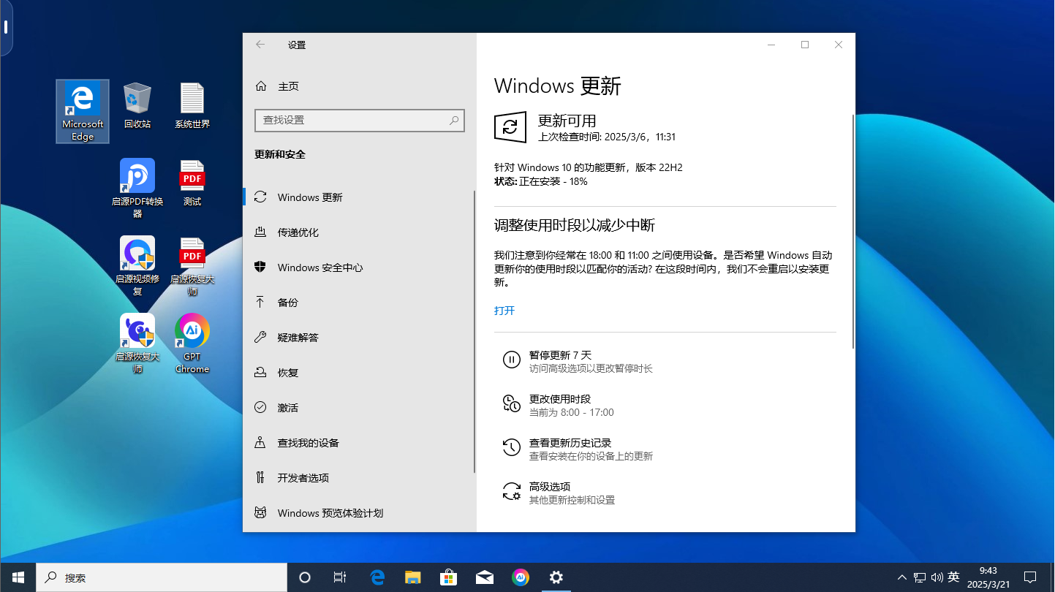Minimize the 设置 window
The width and height of the screenshot is (1055, 592).
pyautogui.click(x=771, y=45)
